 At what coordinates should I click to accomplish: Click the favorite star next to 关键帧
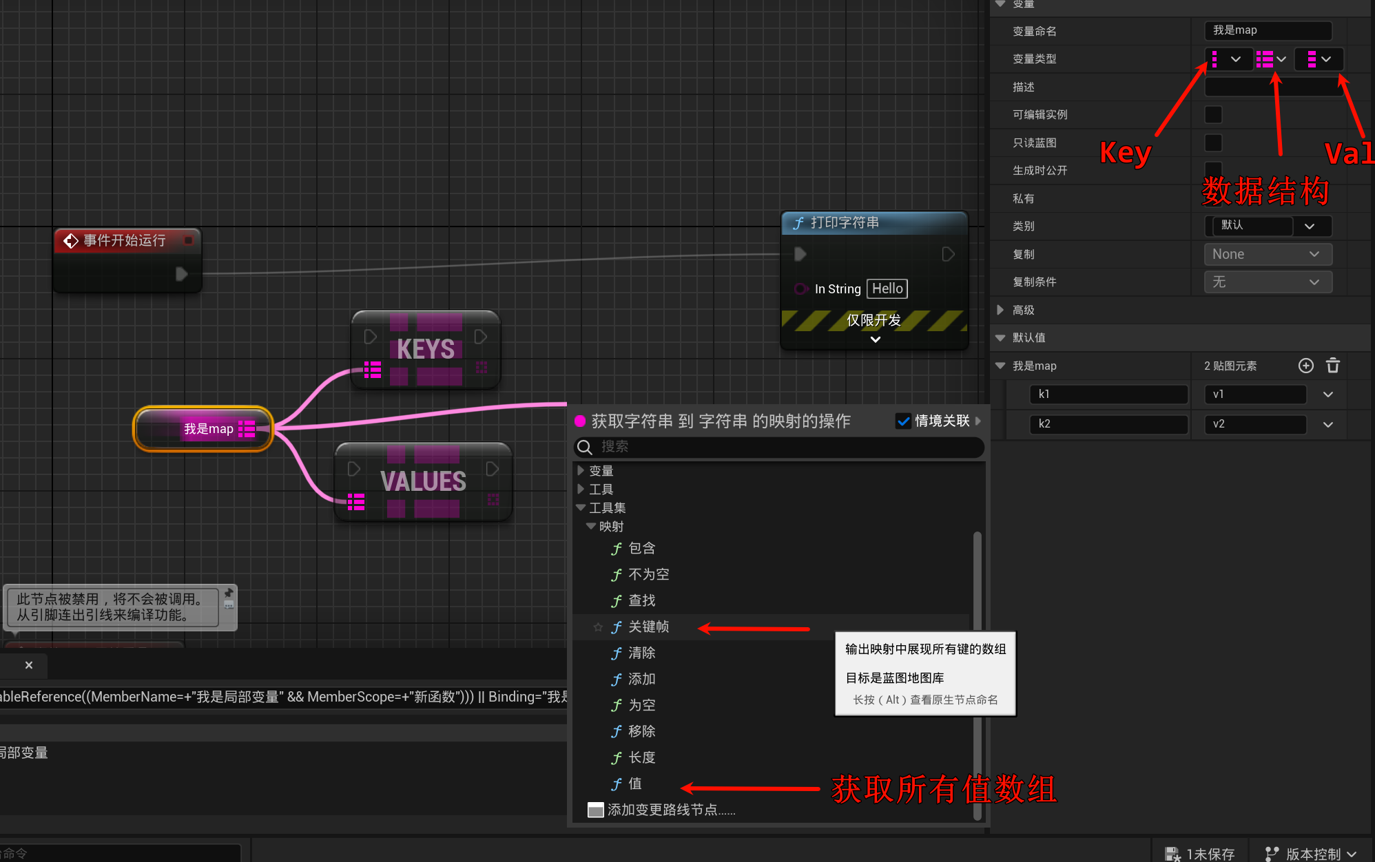coord(598,627)
